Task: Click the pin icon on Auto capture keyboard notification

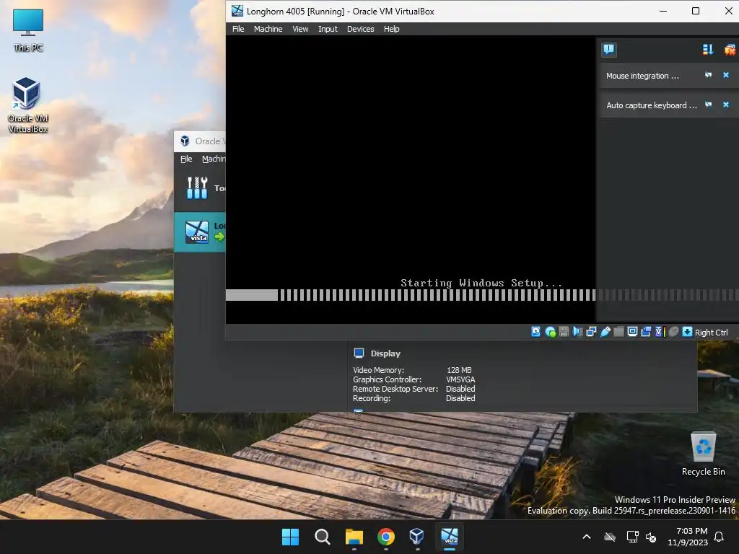Action: click(708, 105)
